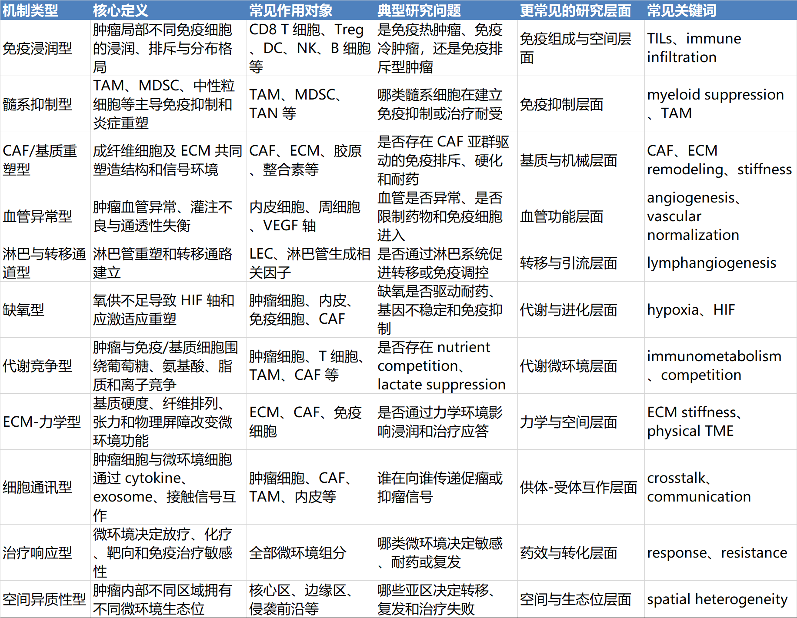
Task: Click the 淋巴与转移通道型 cell
Action: pos(44,263)
